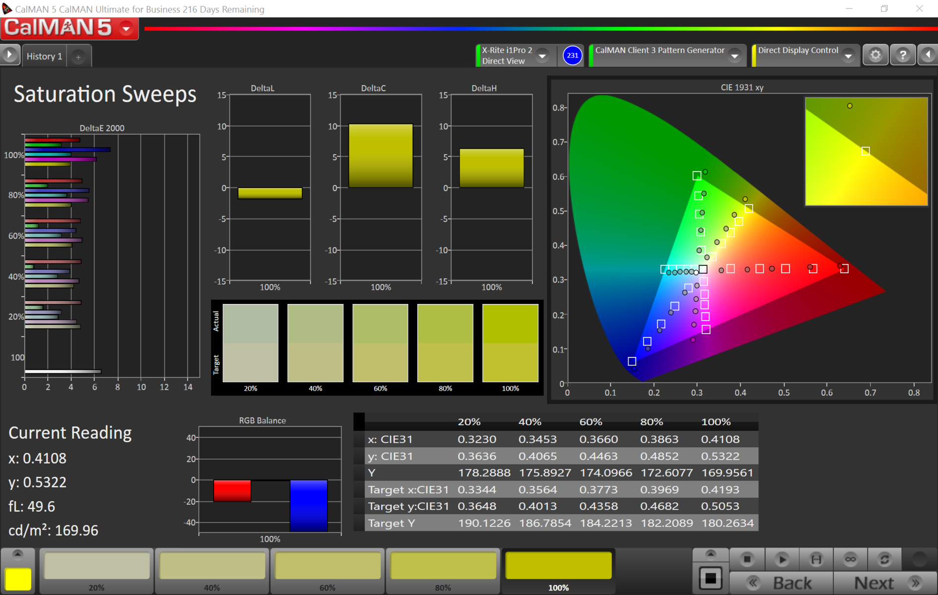Switch to the History 1 tab
Image resolution: width=938 pixels, height=595 pixels.
[45, 56]
